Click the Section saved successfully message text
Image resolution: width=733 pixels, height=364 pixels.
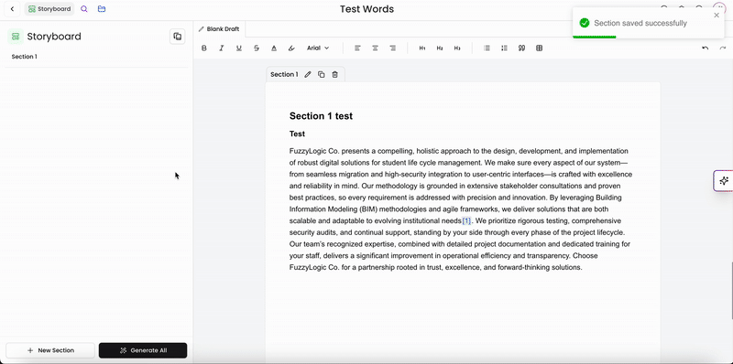point(640,23)
